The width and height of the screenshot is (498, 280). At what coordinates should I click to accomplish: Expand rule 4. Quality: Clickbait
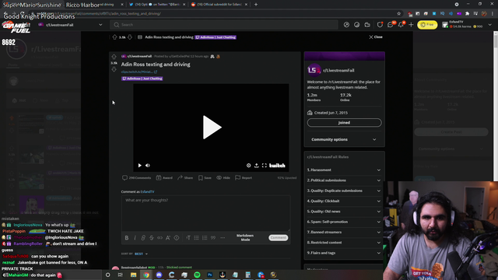click(344, 201)
